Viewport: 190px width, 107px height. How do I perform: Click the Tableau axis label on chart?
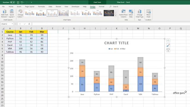point(155,94)
